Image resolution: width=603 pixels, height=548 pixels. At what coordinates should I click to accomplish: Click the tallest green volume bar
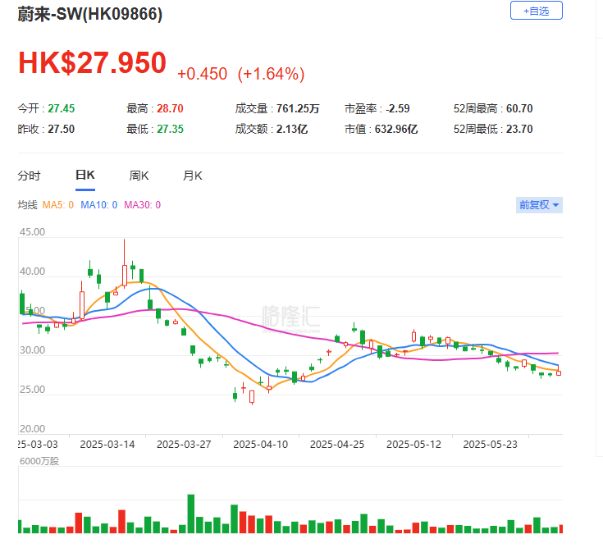pos(191,514)
